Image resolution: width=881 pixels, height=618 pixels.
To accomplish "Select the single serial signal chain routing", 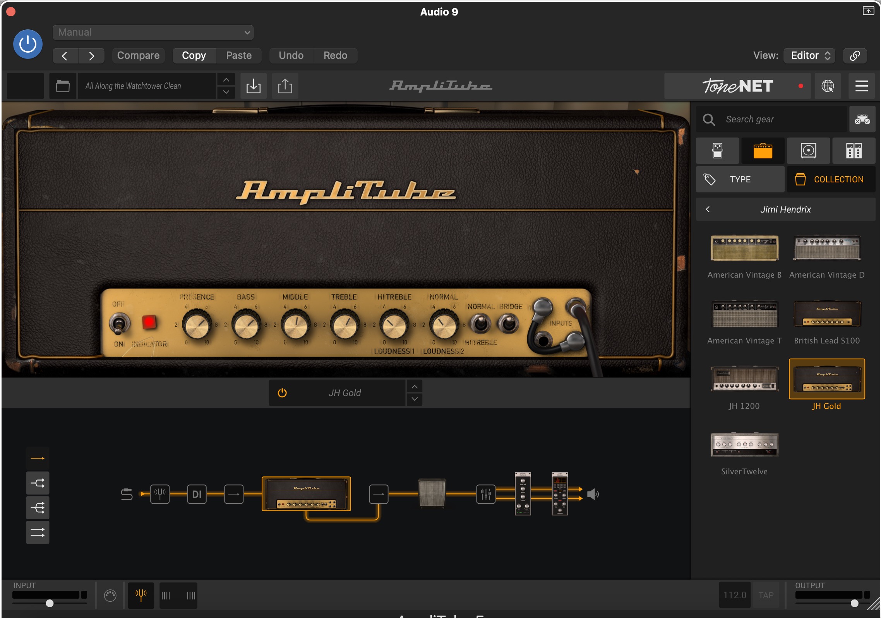I will [38, 458].
